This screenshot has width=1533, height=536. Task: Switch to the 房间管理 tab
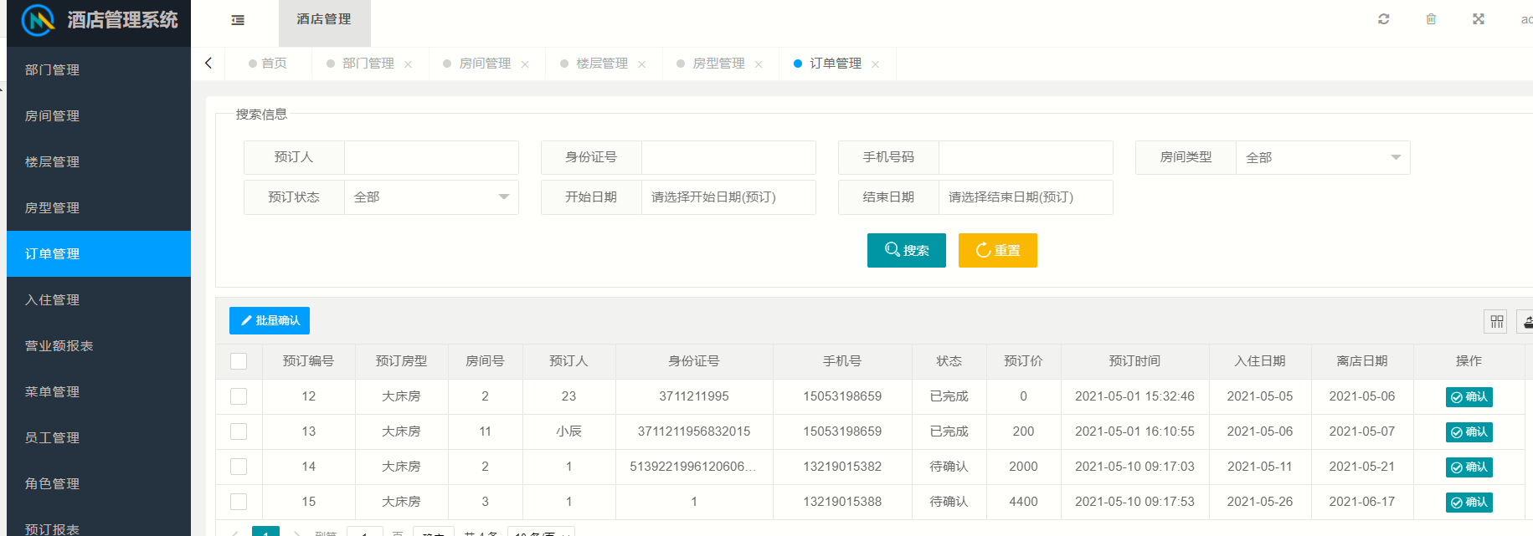click(485, 64)
